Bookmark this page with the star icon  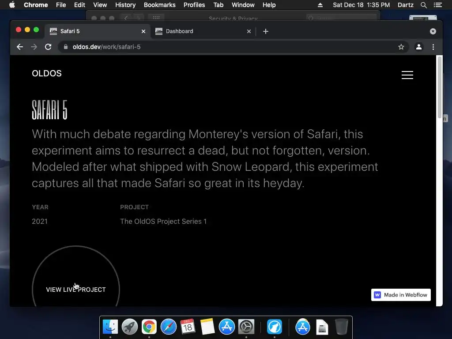(401, 47)
